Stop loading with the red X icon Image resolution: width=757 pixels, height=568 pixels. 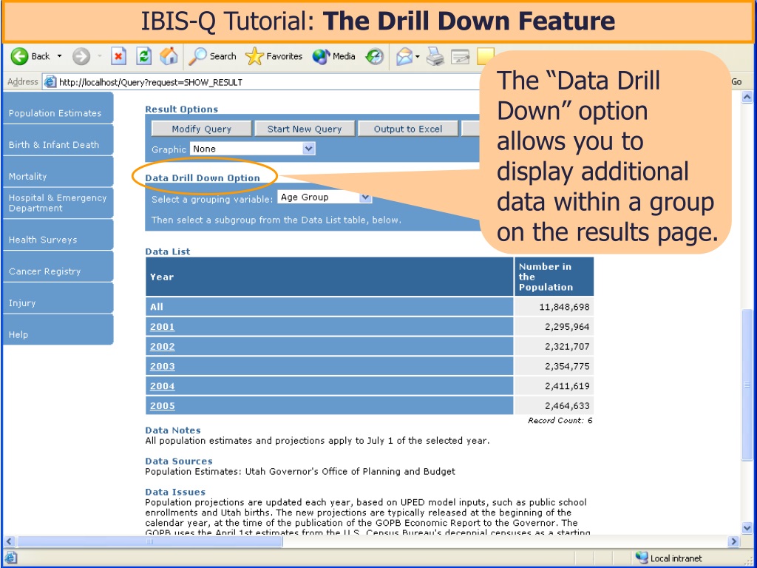tap(118, 56)
